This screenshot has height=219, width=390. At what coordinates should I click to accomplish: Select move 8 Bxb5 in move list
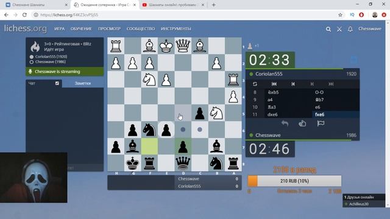click(x=288, y=92)
